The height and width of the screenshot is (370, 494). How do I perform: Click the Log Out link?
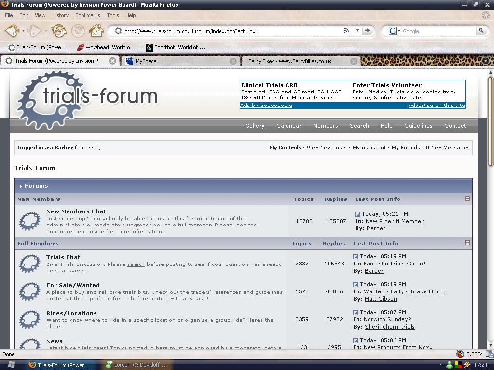88,147
